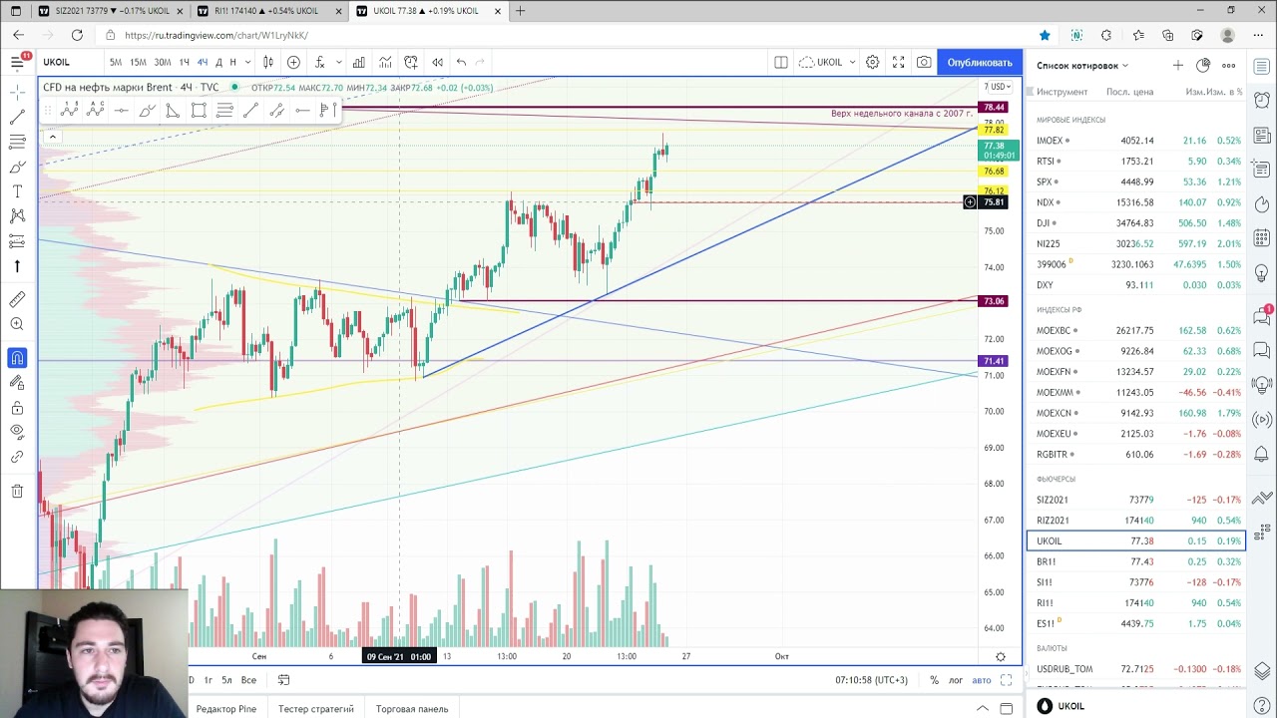Toggle lock all drawing tools
This screenshot has width=1277, height=718.
coord(17,408)
